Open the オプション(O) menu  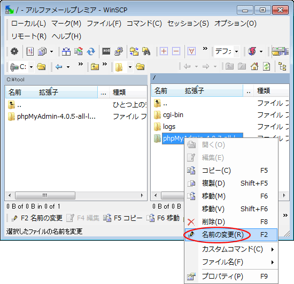[x=236, y=24]
